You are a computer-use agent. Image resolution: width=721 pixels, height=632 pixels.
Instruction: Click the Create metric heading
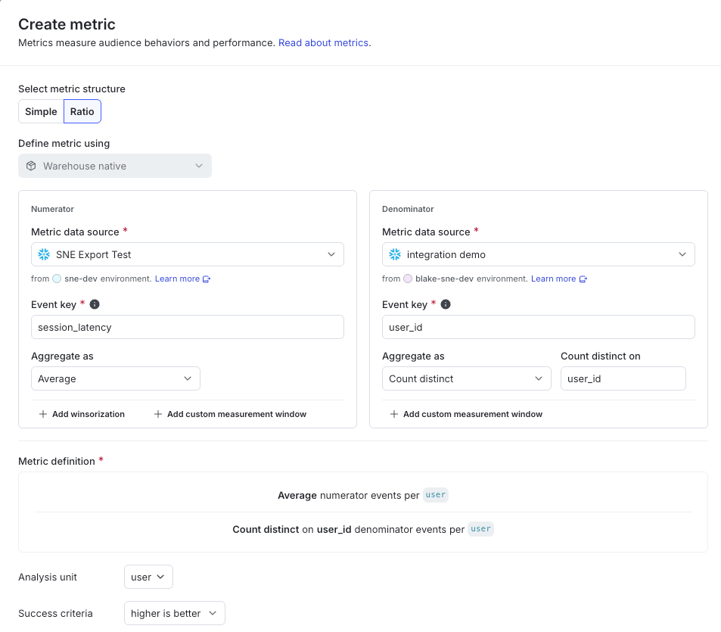(x=67, y=24)
